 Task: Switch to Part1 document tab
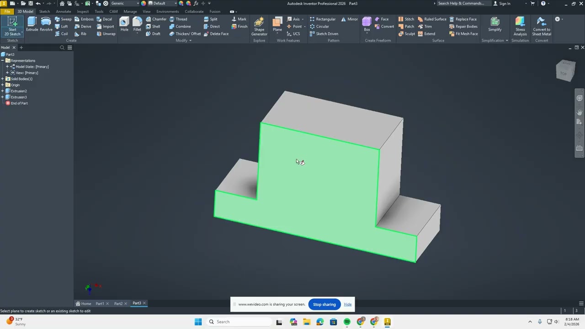[100, 303]
